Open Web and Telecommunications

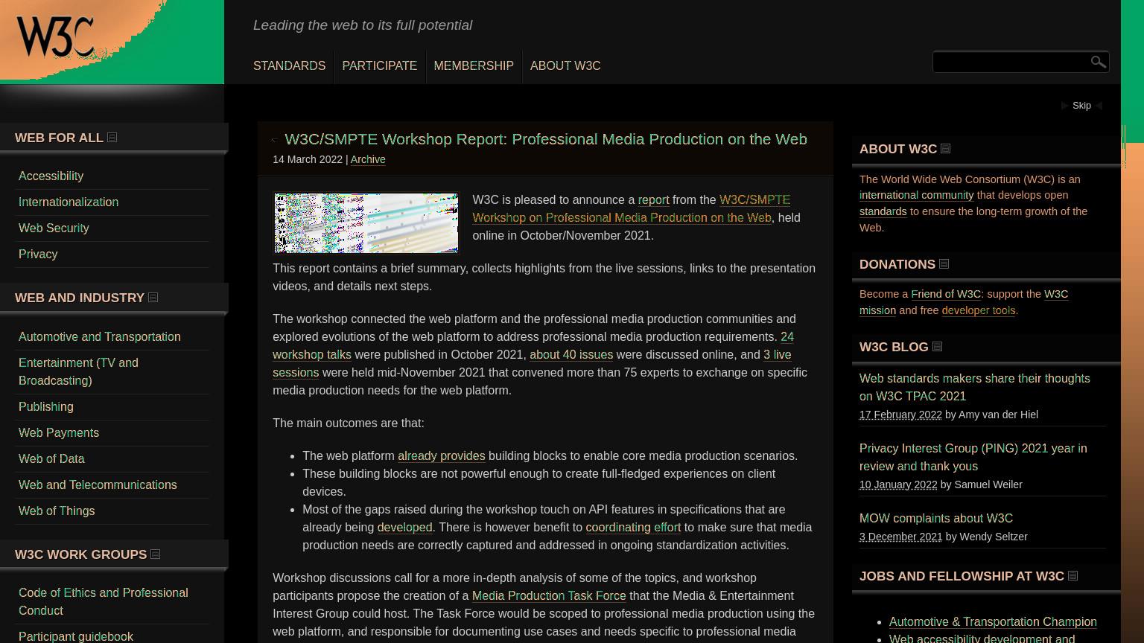coord(98,484)
